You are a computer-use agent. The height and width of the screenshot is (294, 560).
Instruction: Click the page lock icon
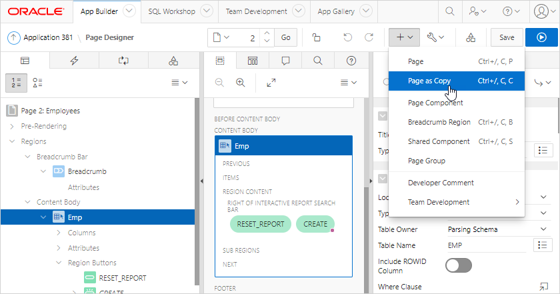(317, 37)
